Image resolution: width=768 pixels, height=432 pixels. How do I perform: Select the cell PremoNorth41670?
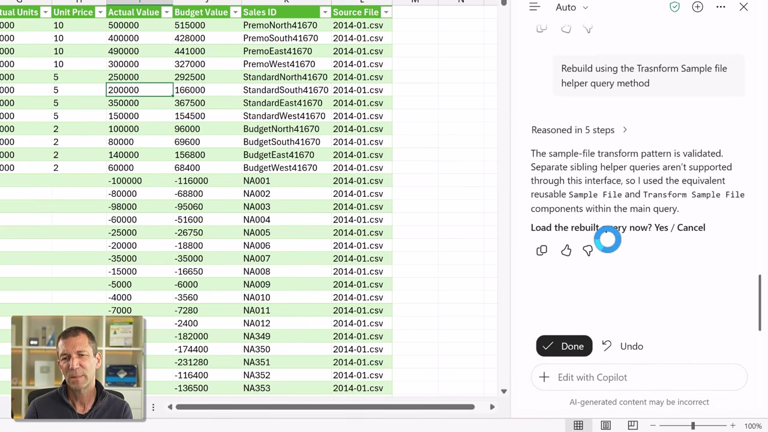286,25
